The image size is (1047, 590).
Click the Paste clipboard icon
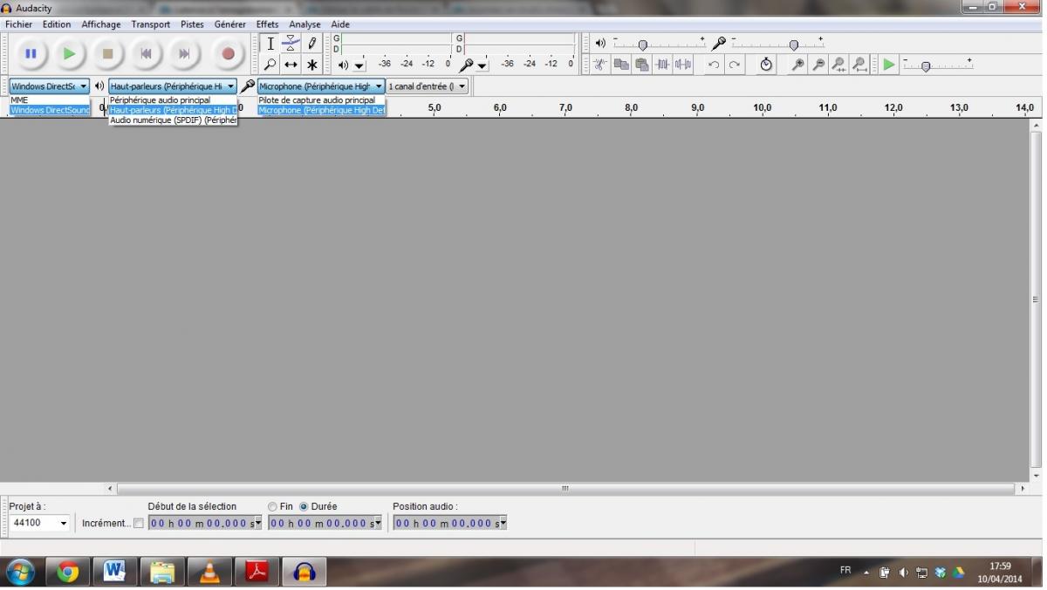[642, 65]
